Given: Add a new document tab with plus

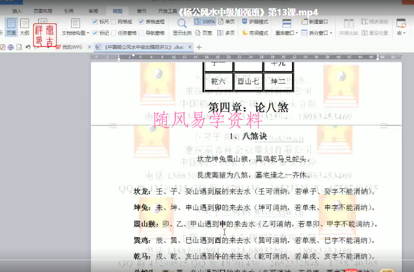Looking at the screenshot, I should (x=199, y=47).
